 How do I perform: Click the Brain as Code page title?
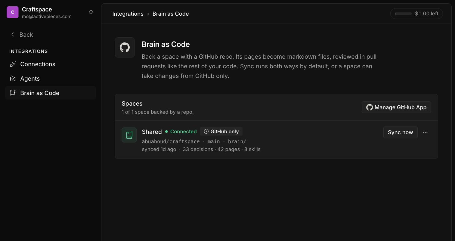pyautogui.click(x=166, y=44)
